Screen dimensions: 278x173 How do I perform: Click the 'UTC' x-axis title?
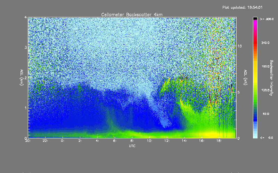[132, 146]
